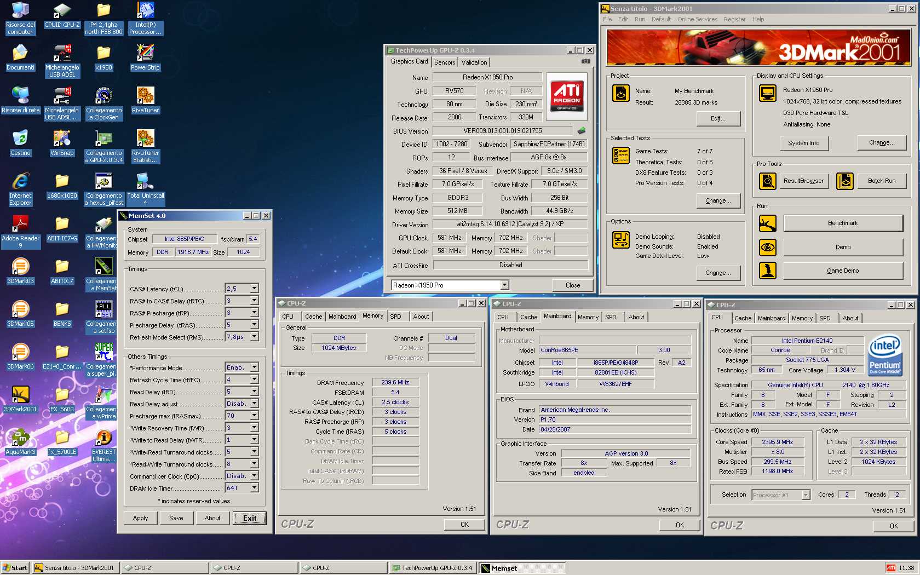This screenshot has width=920, height=575.
Task: Open the Online Services menu in 3DMark2001
Action: (x=697, y=19)
